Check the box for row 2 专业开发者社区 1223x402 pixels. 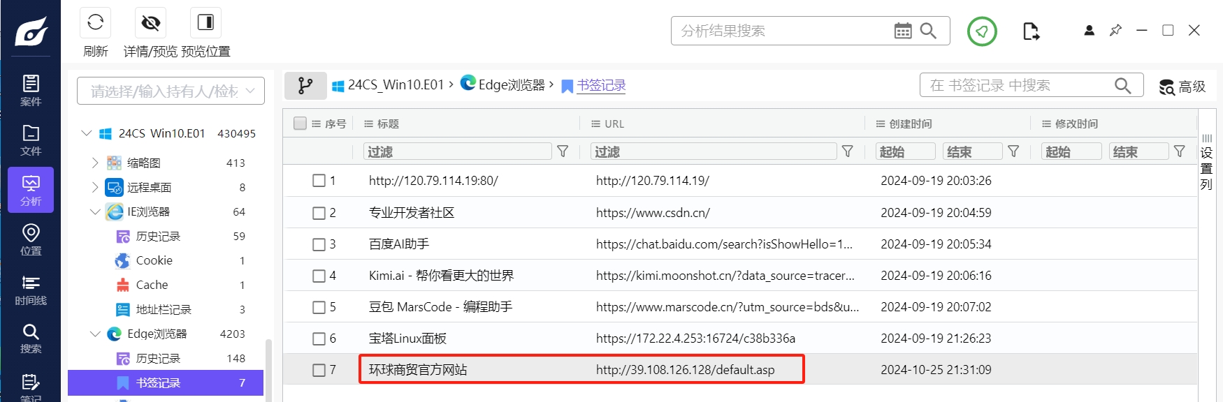click(x=319, y=213)
